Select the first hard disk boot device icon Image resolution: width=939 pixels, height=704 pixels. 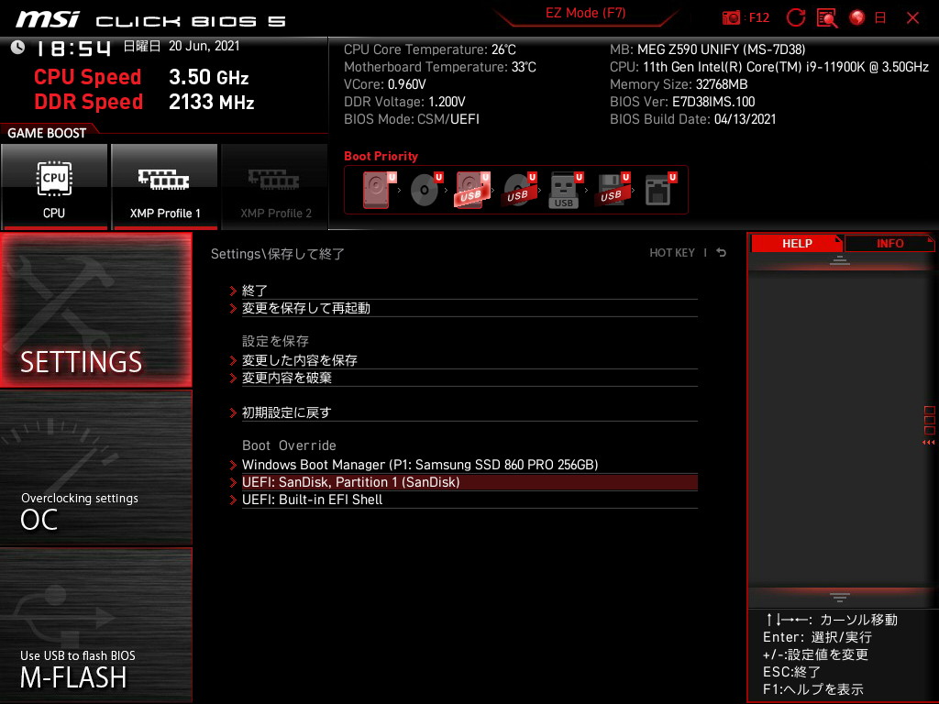(377, 190)
